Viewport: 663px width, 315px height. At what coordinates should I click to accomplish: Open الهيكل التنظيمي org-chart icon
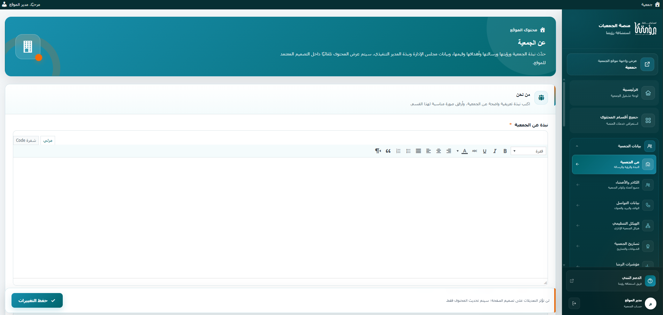[x=648, y=226]
